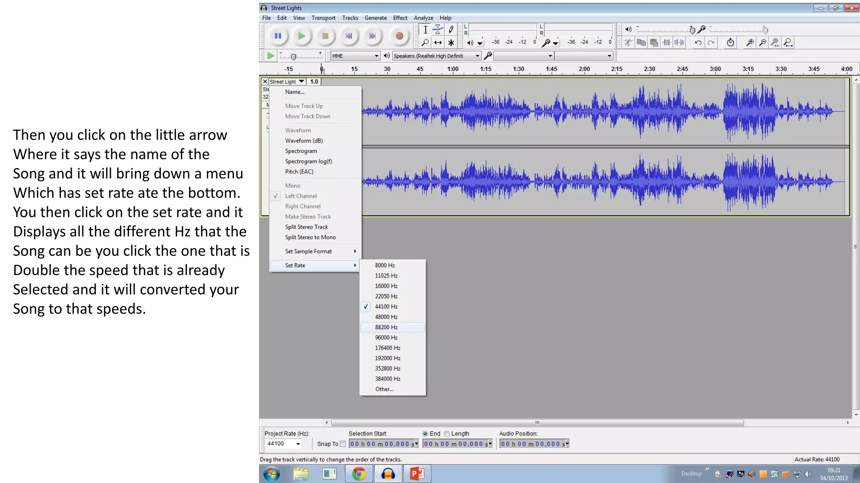Open the output meter dropdown arrow
This screenshot has width=860, height=483.
(480, 43)
